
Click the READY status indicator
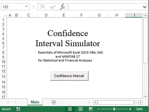(x=6, y=109)
